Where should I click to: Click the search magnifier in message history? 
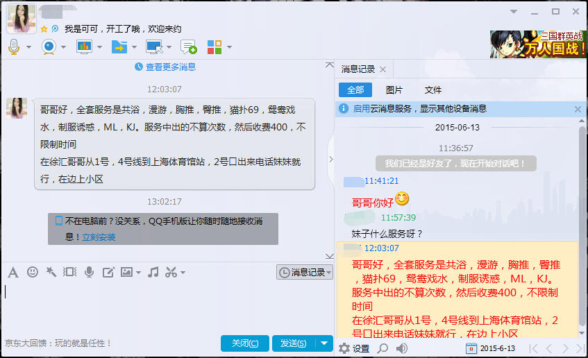click(381, 348)
